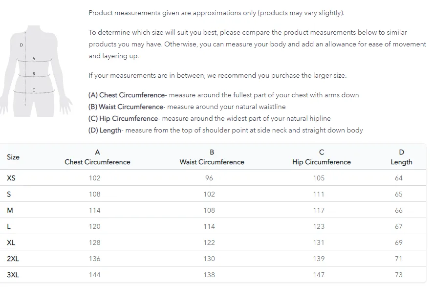The width and height of the screenshot is (433, 287).
Task: Click the D Length column header
Action: (x=401, y=157)
